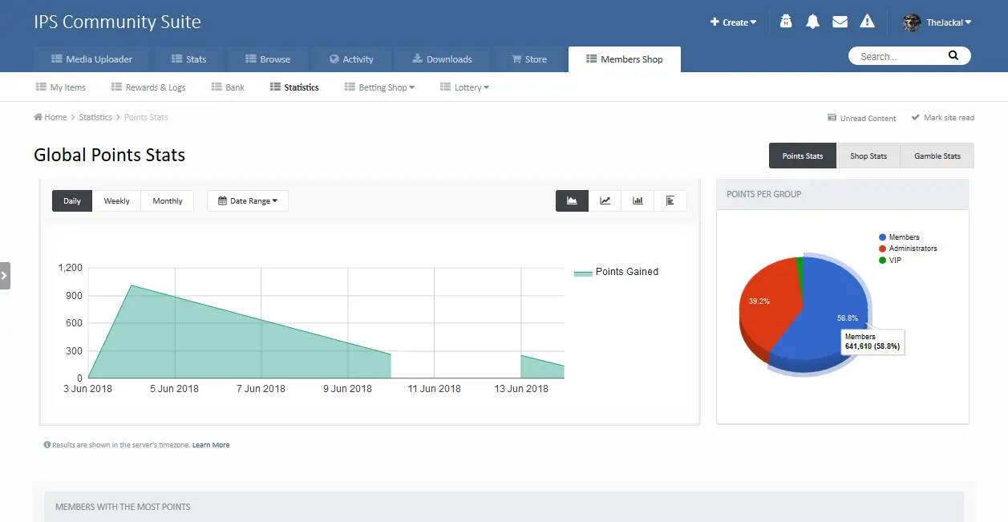Select the area chart icon
This screenshot has width=1008, height=522.
click(573, 200)
